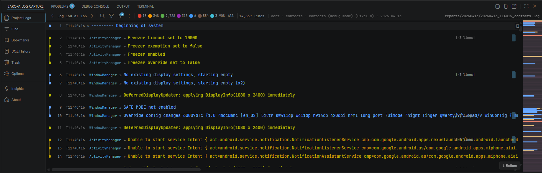Copy the 'beginning of system' log line
This screenshot has width=542, height=173.
point(517,26)
